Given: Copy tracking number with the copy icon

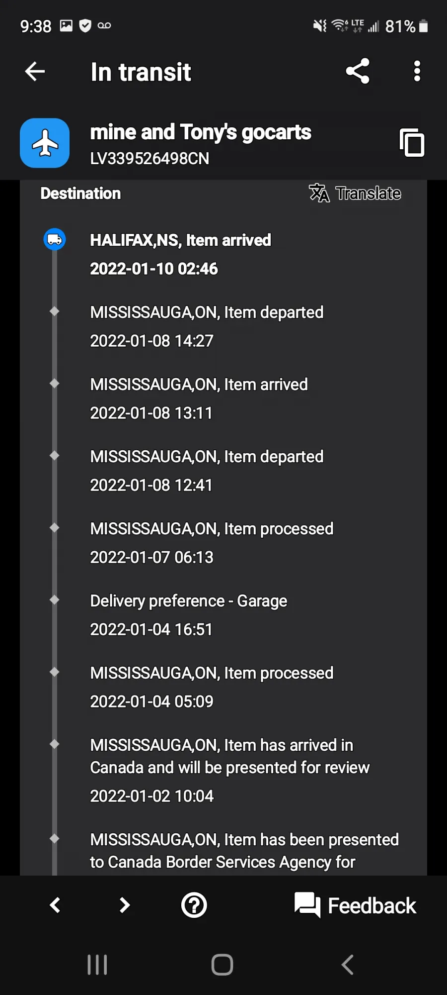Looking at the screenshot, I should [412, 143].
